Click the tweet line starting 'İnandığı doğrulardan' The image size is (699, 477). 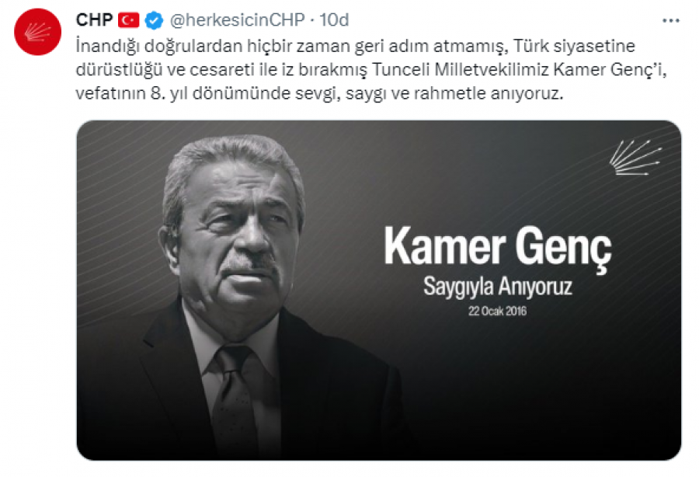coord(355,47)
